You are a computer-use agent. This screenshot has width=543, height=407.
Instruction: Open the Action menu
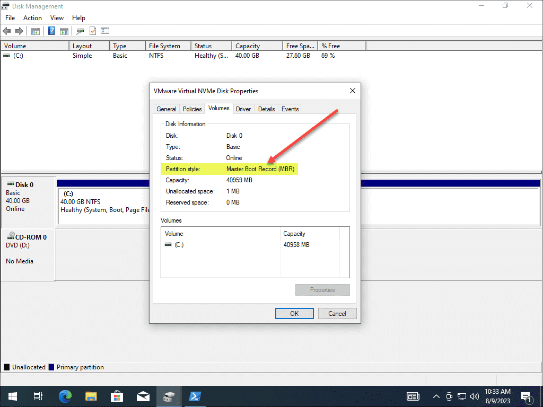32,18
